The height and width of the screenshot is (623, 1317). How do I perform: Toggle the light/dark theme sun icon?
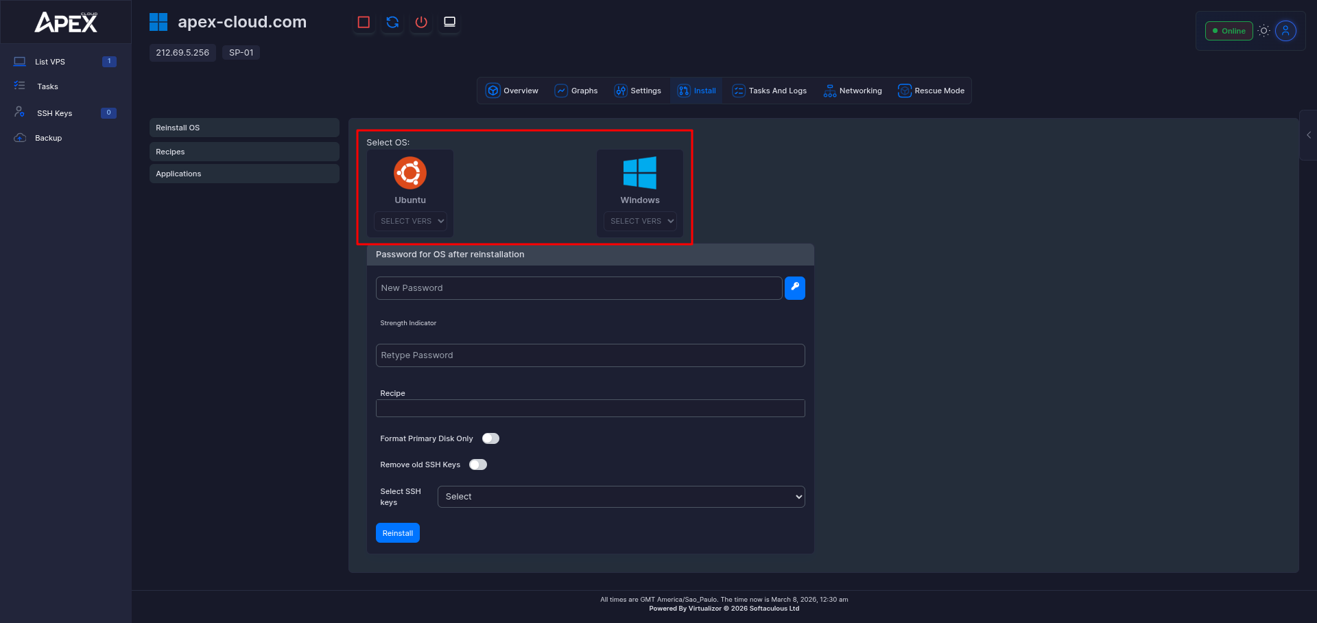coord(1263,31)
